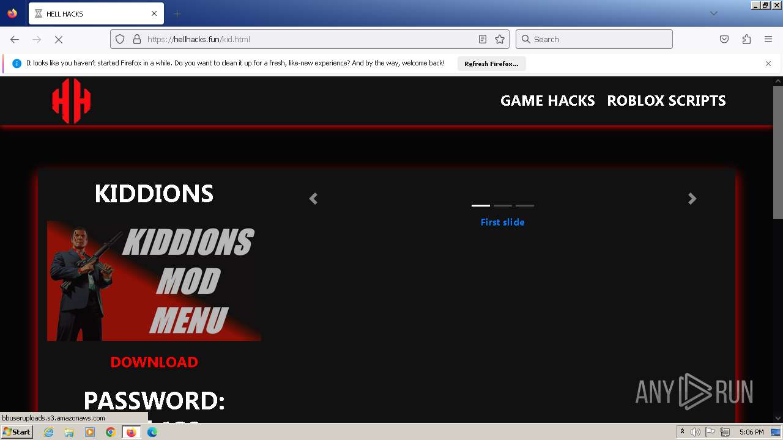Screen dimensions: 783x440
Task: Open the Windows Start button
Action: pos(17,431)
